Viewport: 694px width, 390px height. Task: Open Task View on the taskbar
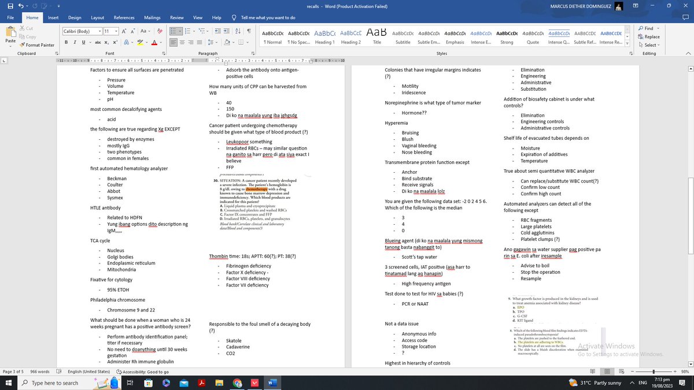click(130, 383)
